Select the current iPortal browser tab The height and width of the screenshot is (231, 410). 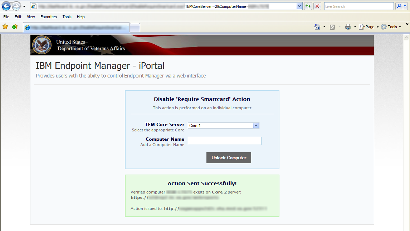(x=76, y=27)
